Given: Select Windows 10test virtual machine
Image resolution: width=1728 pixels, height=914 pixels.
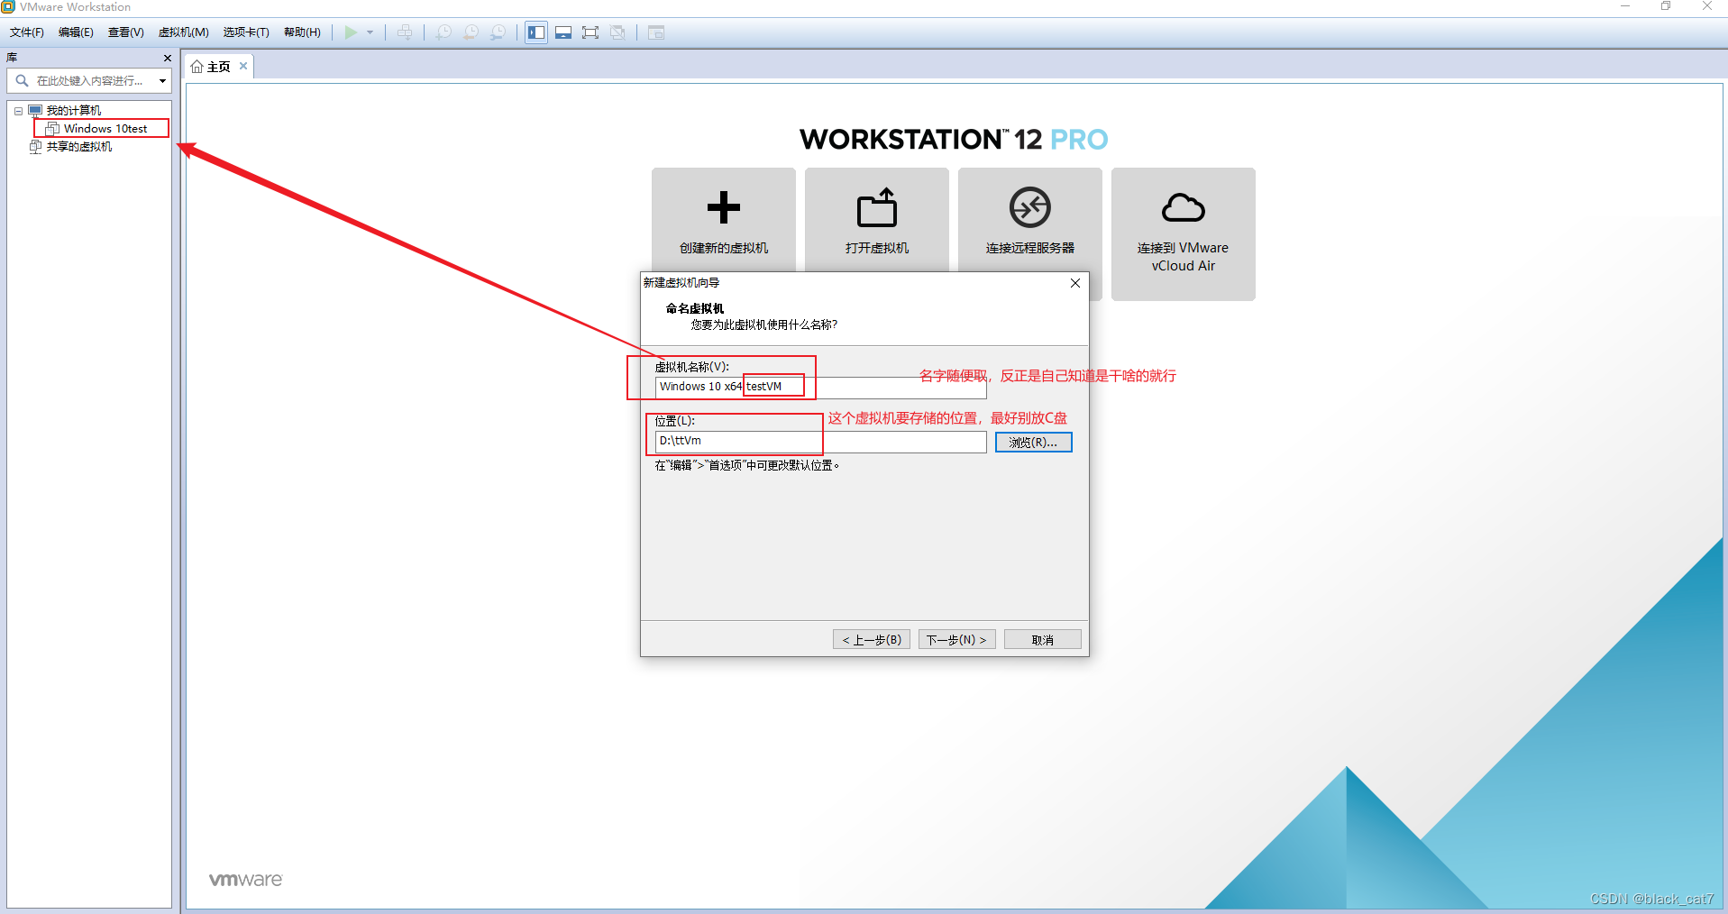Looking at the screenshot, I should [105, 129].
